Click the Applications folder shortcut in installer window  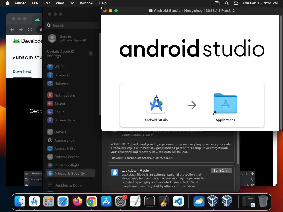[225, 104]
